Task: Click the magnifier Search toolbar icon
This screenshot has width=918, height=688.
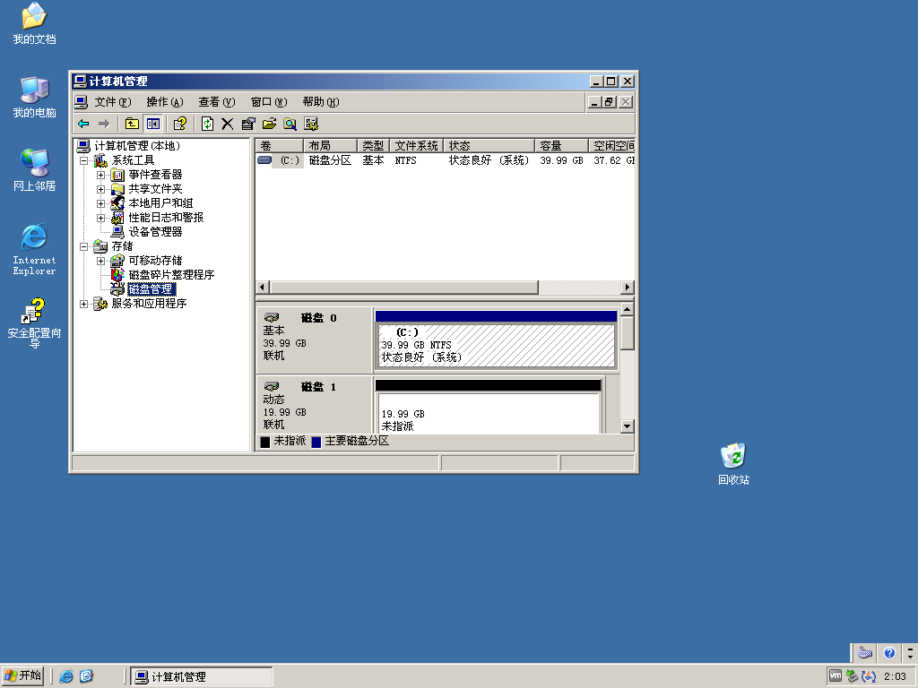Action: pyautogui.click(x=290, y=124)
